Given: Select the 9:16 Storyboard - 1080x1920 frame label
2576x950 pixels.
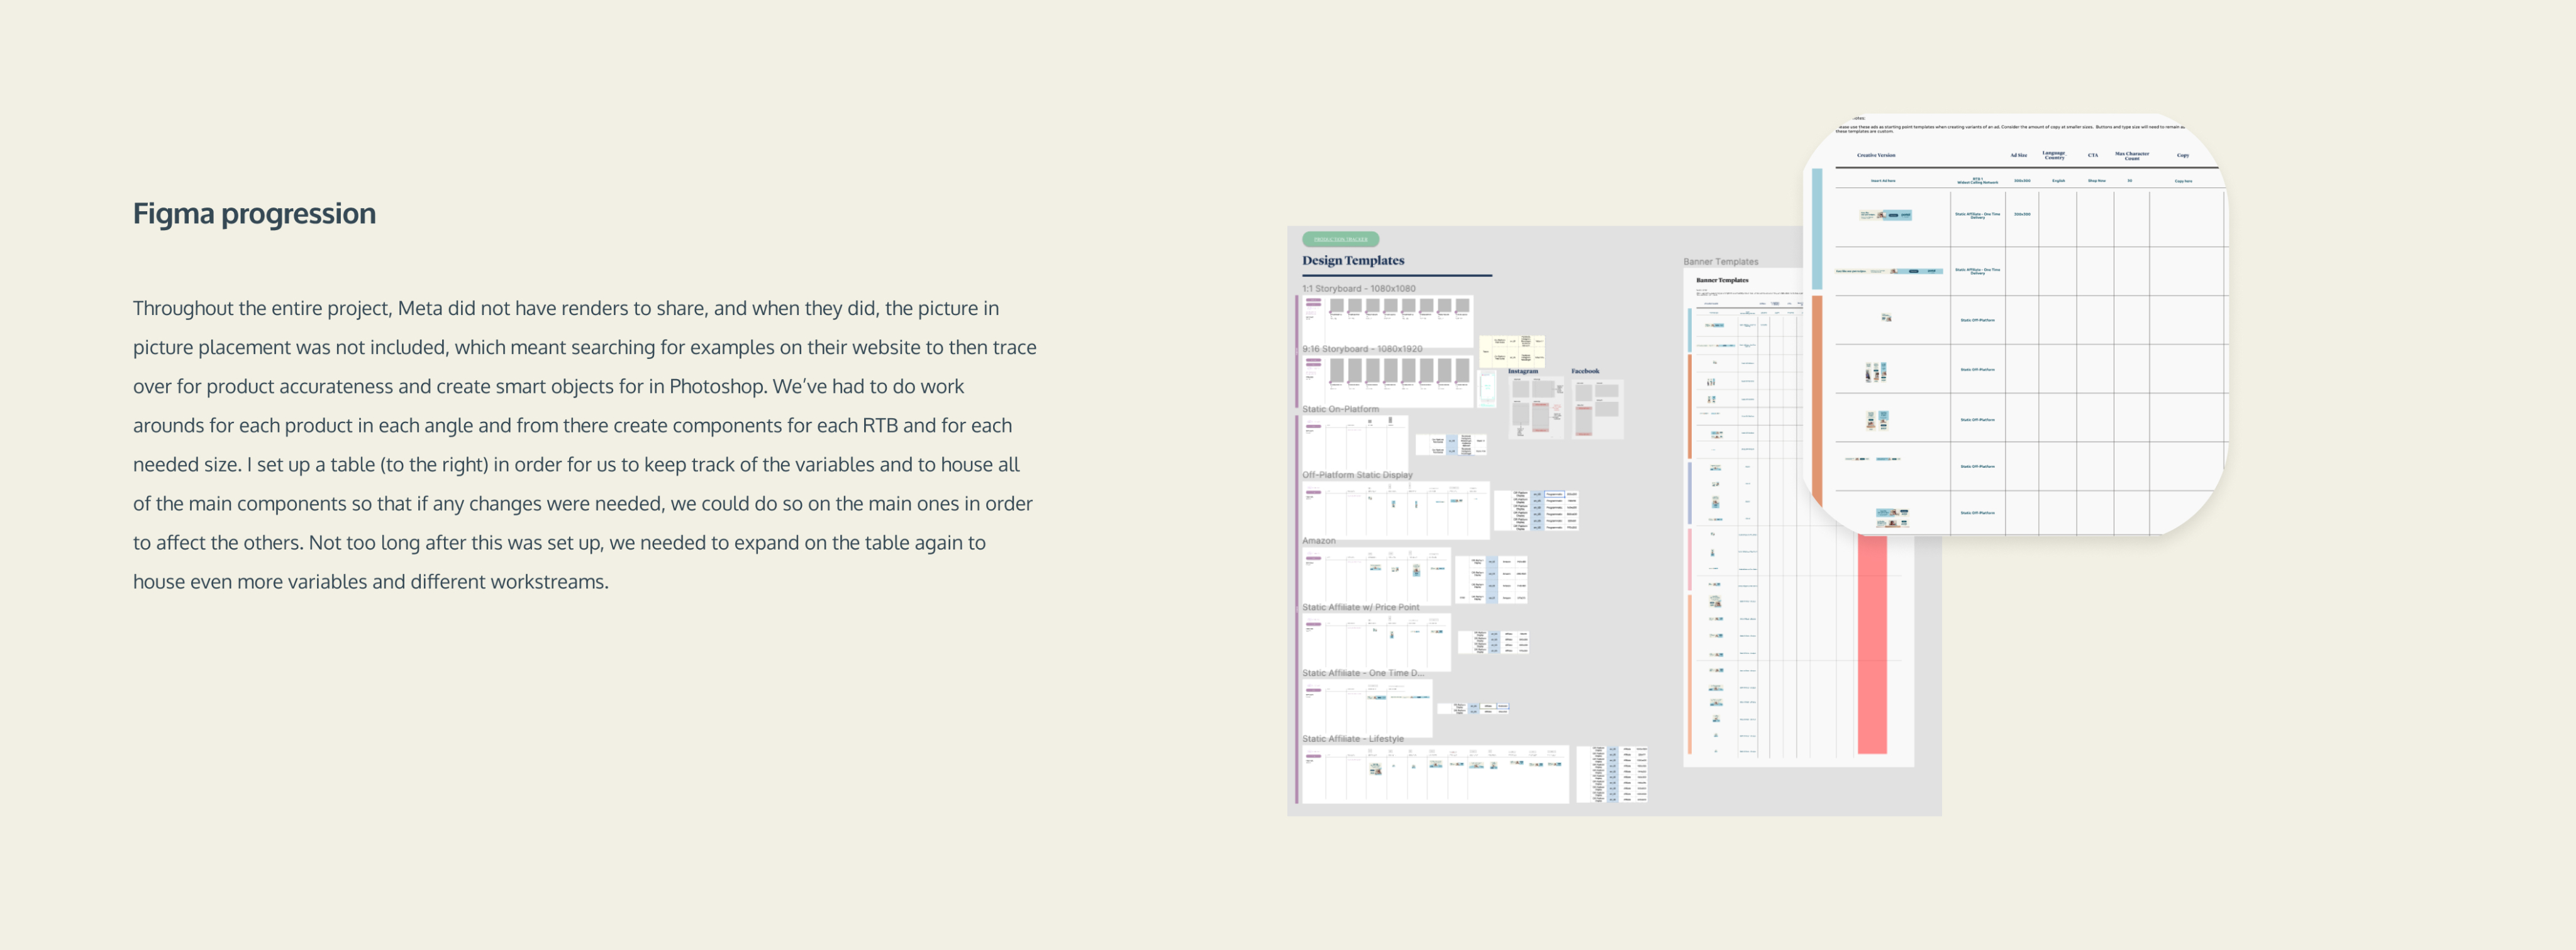Looking at the screenshot, I should (1361, 349).
